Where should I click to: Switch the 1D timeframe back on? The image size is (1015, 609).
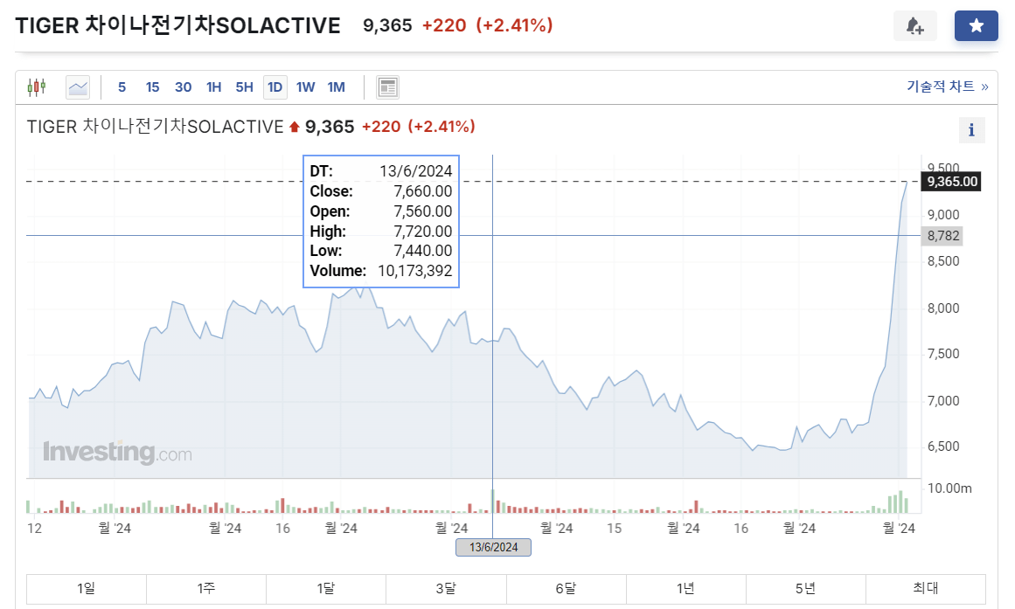pyautogui.click(x=275, y=87)
